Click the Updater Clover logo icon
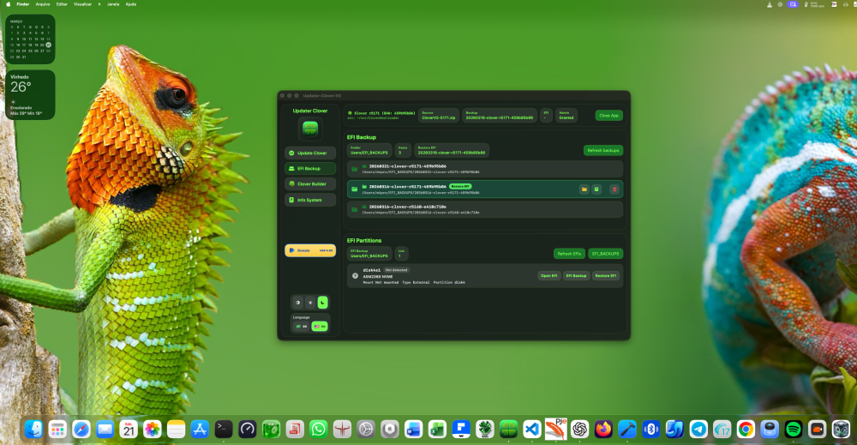 (x=310, y=129)
